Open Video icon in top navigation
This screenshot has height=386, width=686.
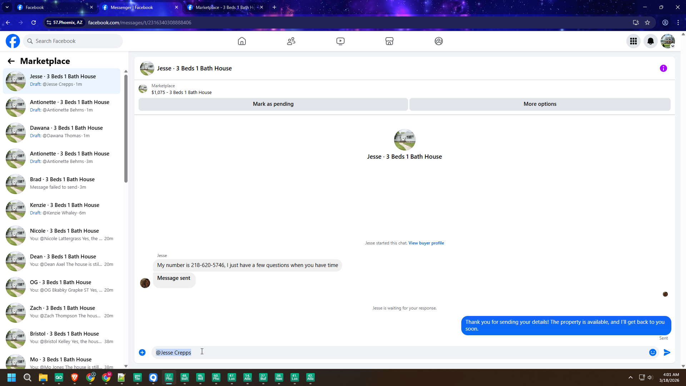tap(340, 41)
